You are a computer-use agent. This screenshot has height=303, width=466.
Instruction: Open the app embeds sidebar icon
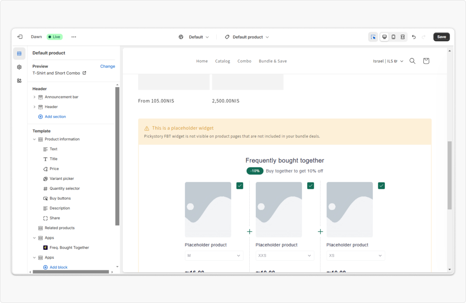pos(19,81)
